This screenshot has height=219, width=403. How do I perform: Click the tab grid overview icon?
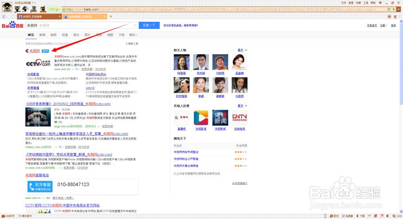(389, 16)
